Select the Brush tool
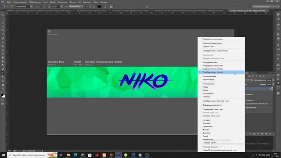281x158 pixels. pos(3,42)
